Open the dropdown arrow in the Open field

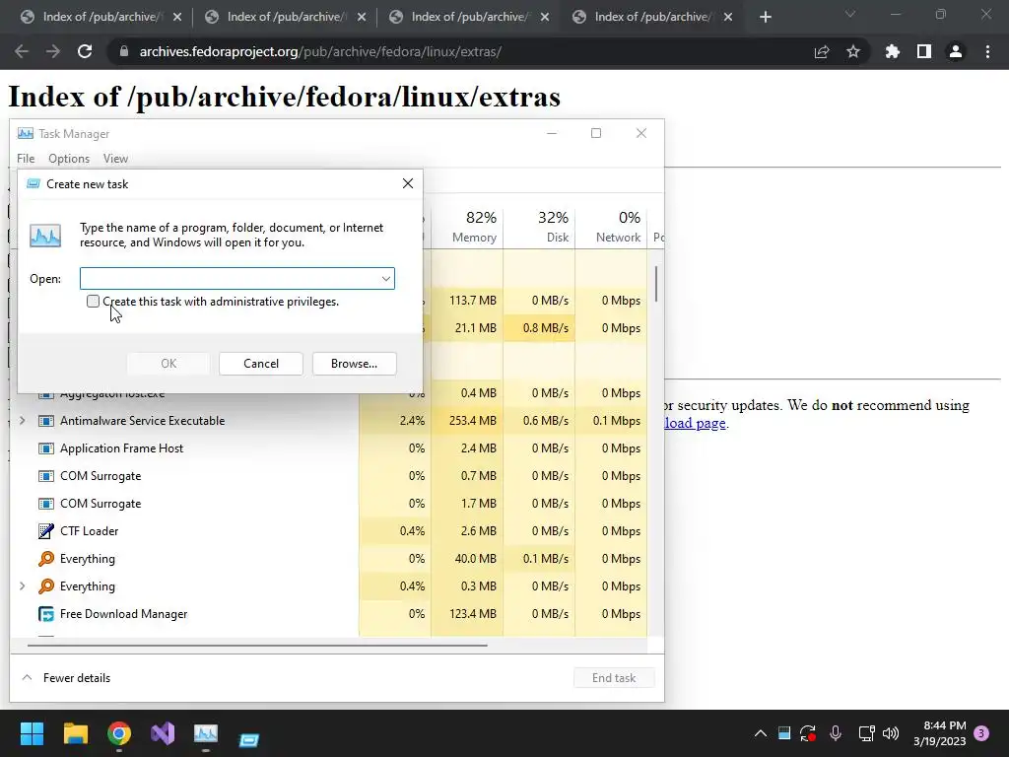(x=385, y=279)
